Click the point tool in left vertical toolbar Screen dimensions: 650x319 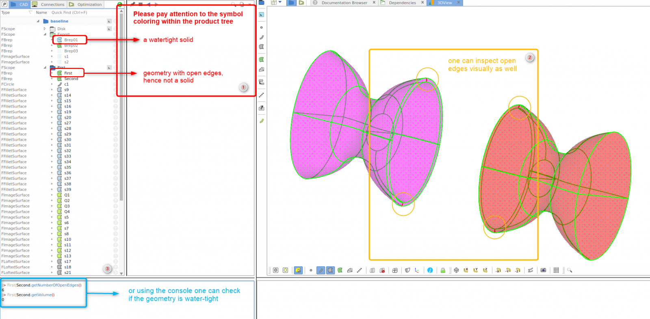pos(261,28)
